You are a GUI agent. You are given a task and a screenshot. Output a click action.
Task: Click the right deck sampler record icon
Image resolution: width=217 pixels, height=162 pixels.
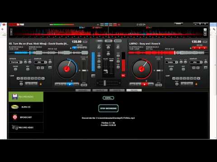pos(206,67)
